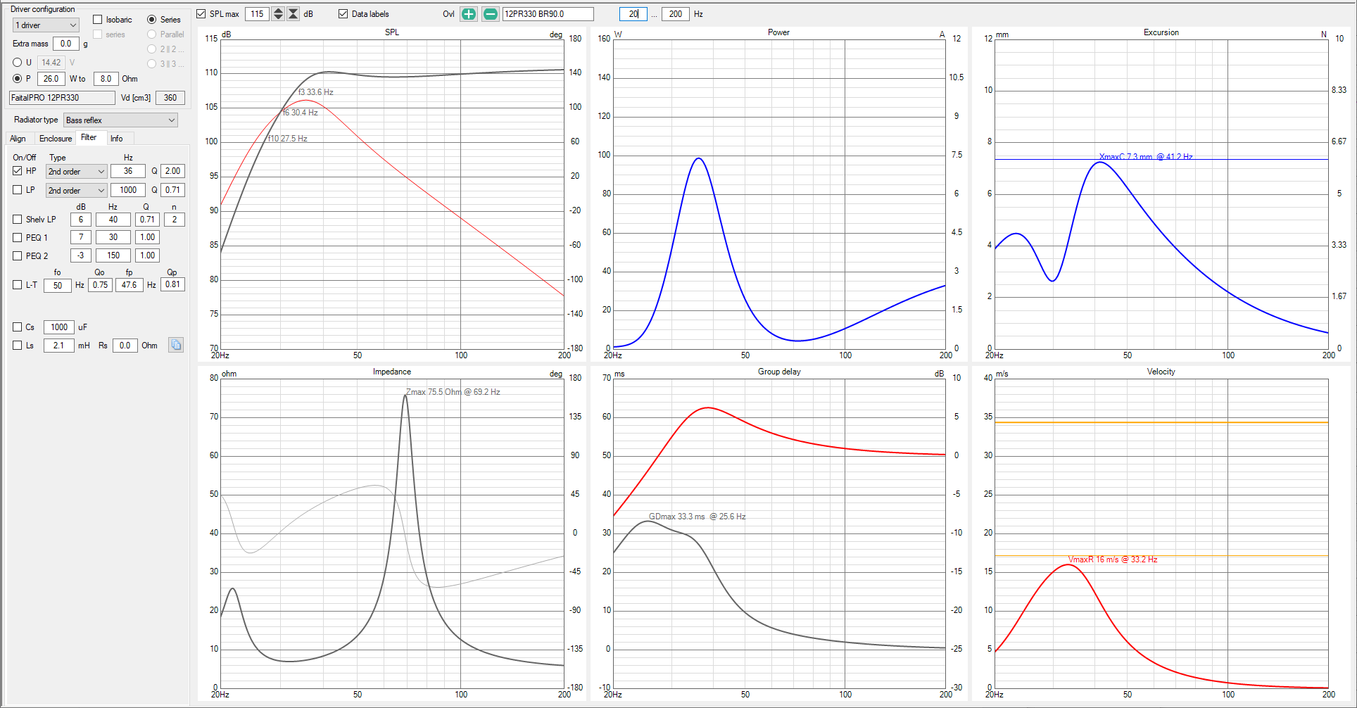Screen dimensions: 1357x708
Task: Click the LP frequency field showing 1000
Action: (x=128, y=190)
